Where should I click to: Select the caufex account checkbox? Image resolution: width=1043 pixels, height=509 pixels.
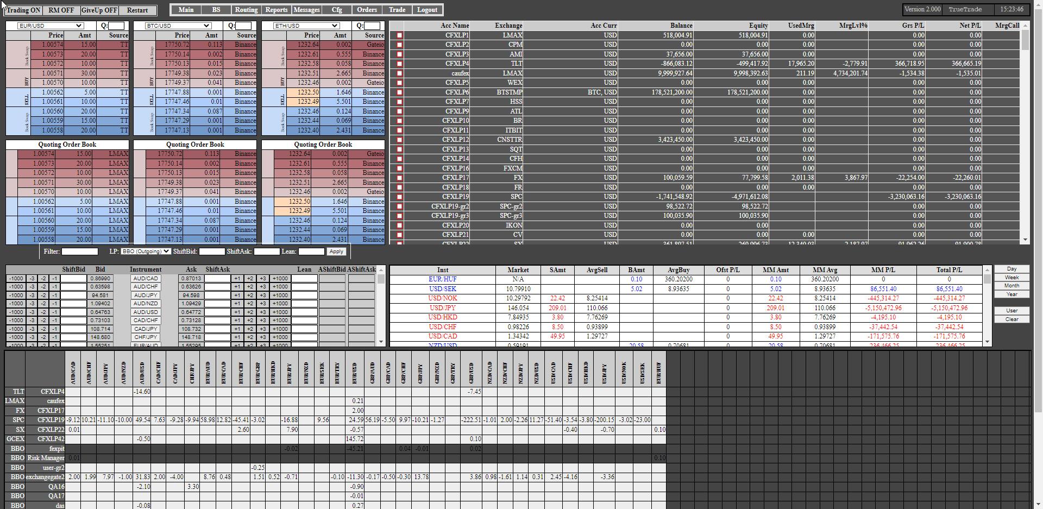[x=399, y=73]
